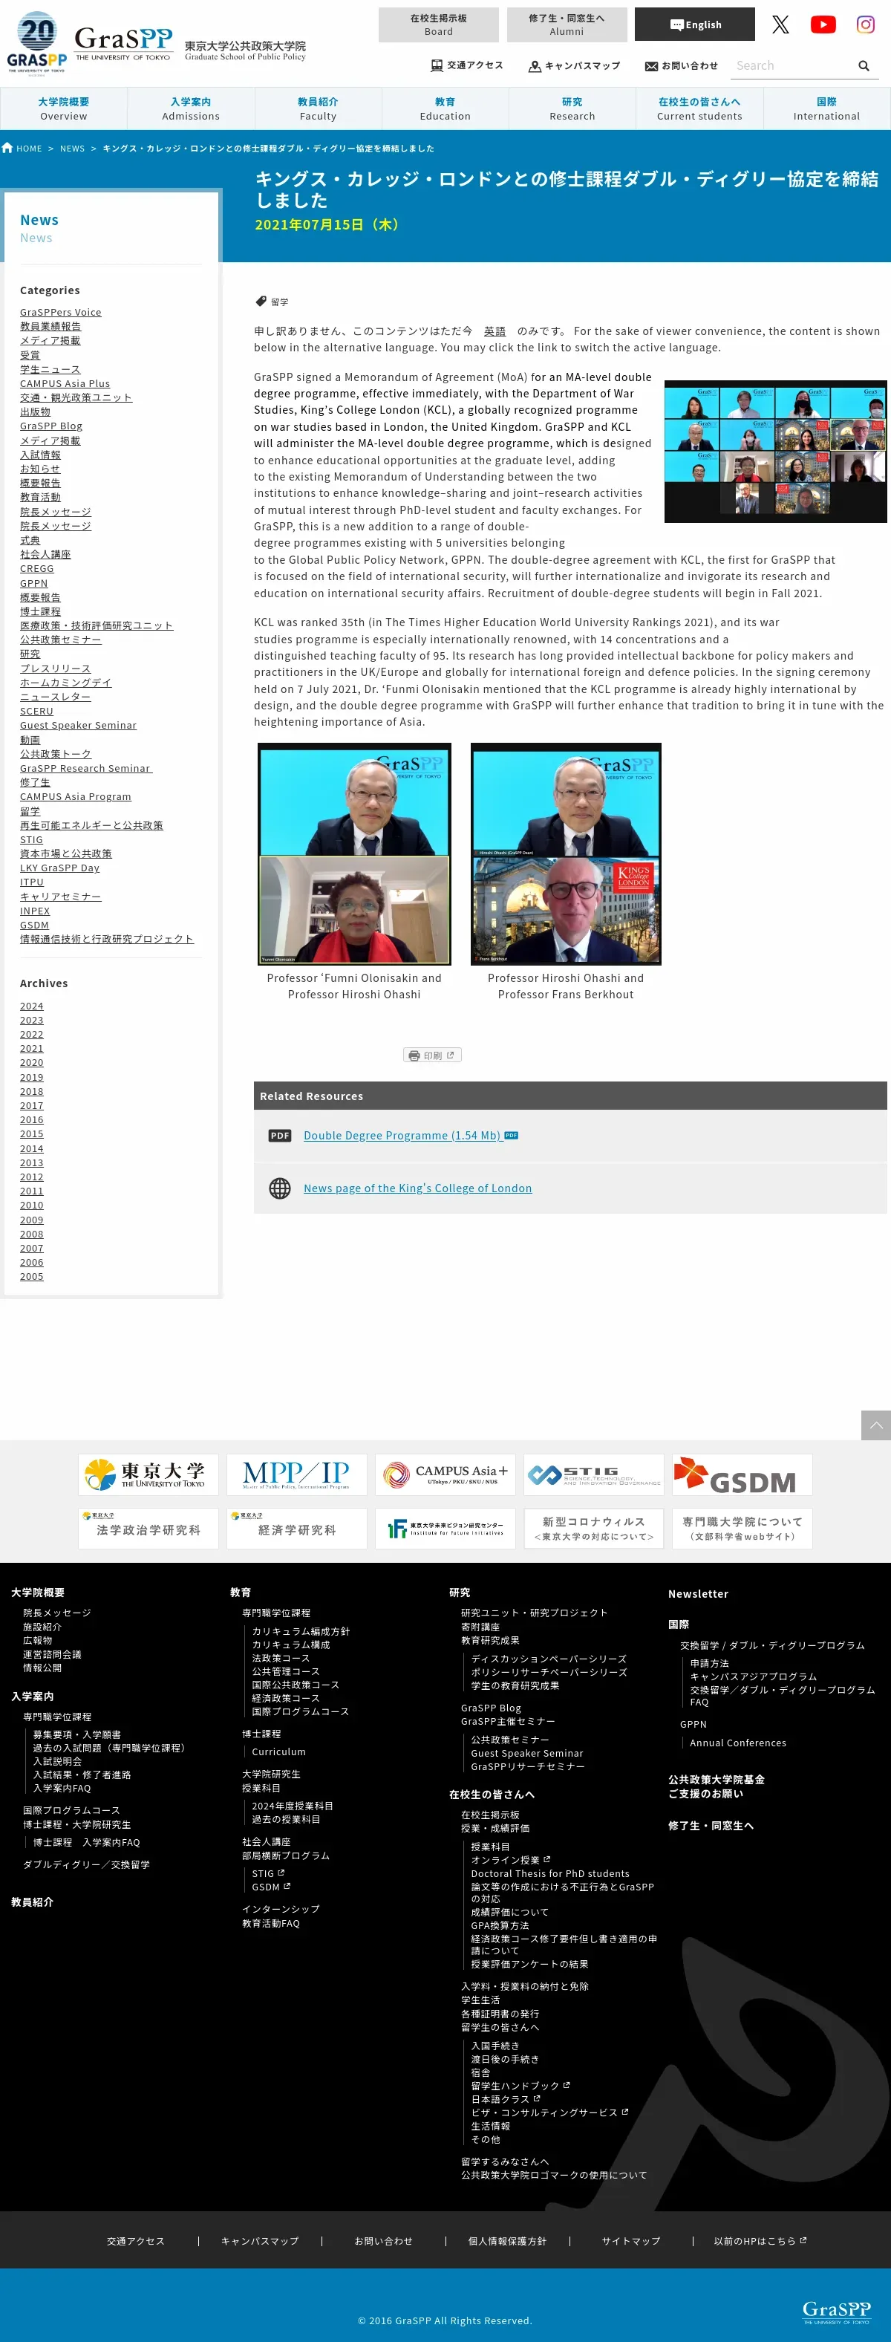
Task: Click the footer Annual Conferences link
Action: 738,1743
